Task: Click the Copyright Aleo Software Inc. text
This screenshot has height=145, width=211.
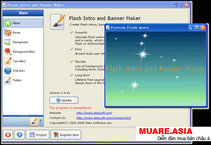Action: pos(81,123)
